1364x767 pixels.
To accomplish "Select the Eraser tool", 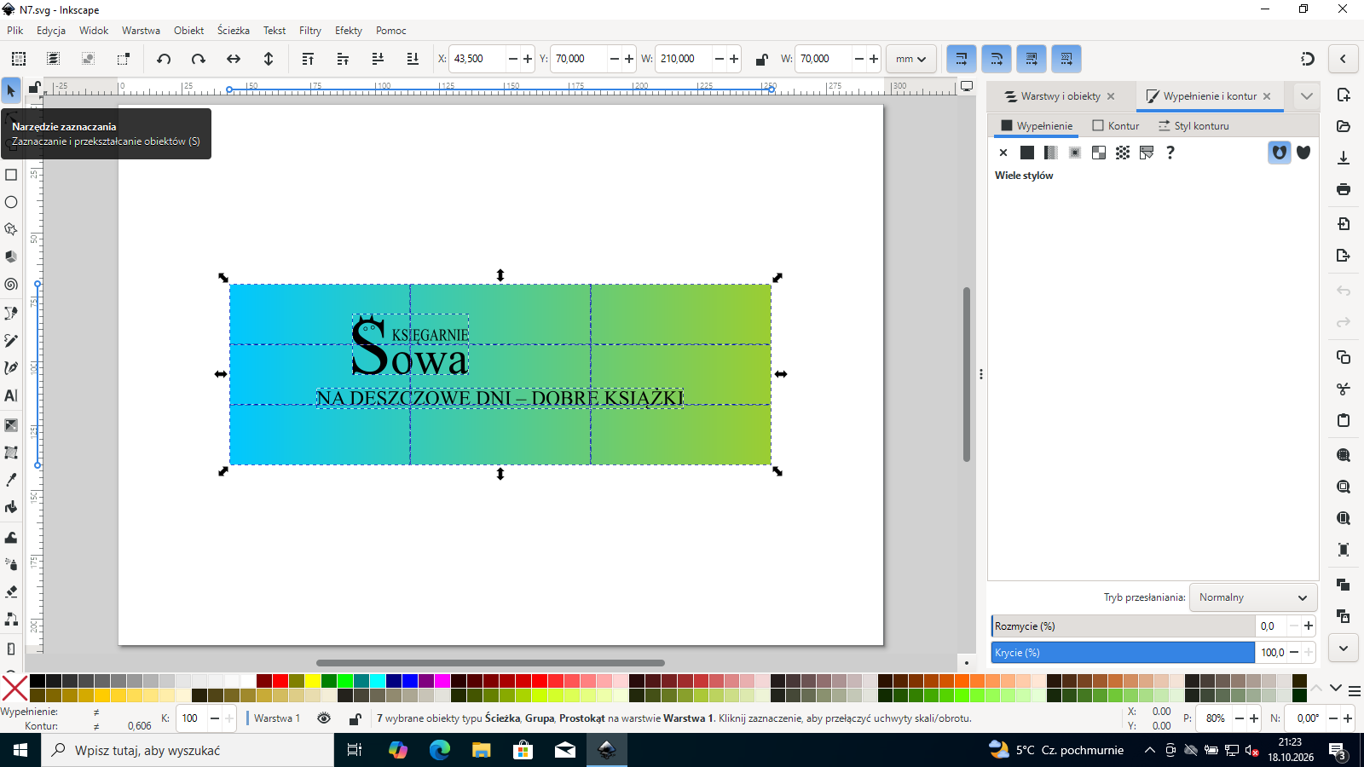I will pos(11,591).
